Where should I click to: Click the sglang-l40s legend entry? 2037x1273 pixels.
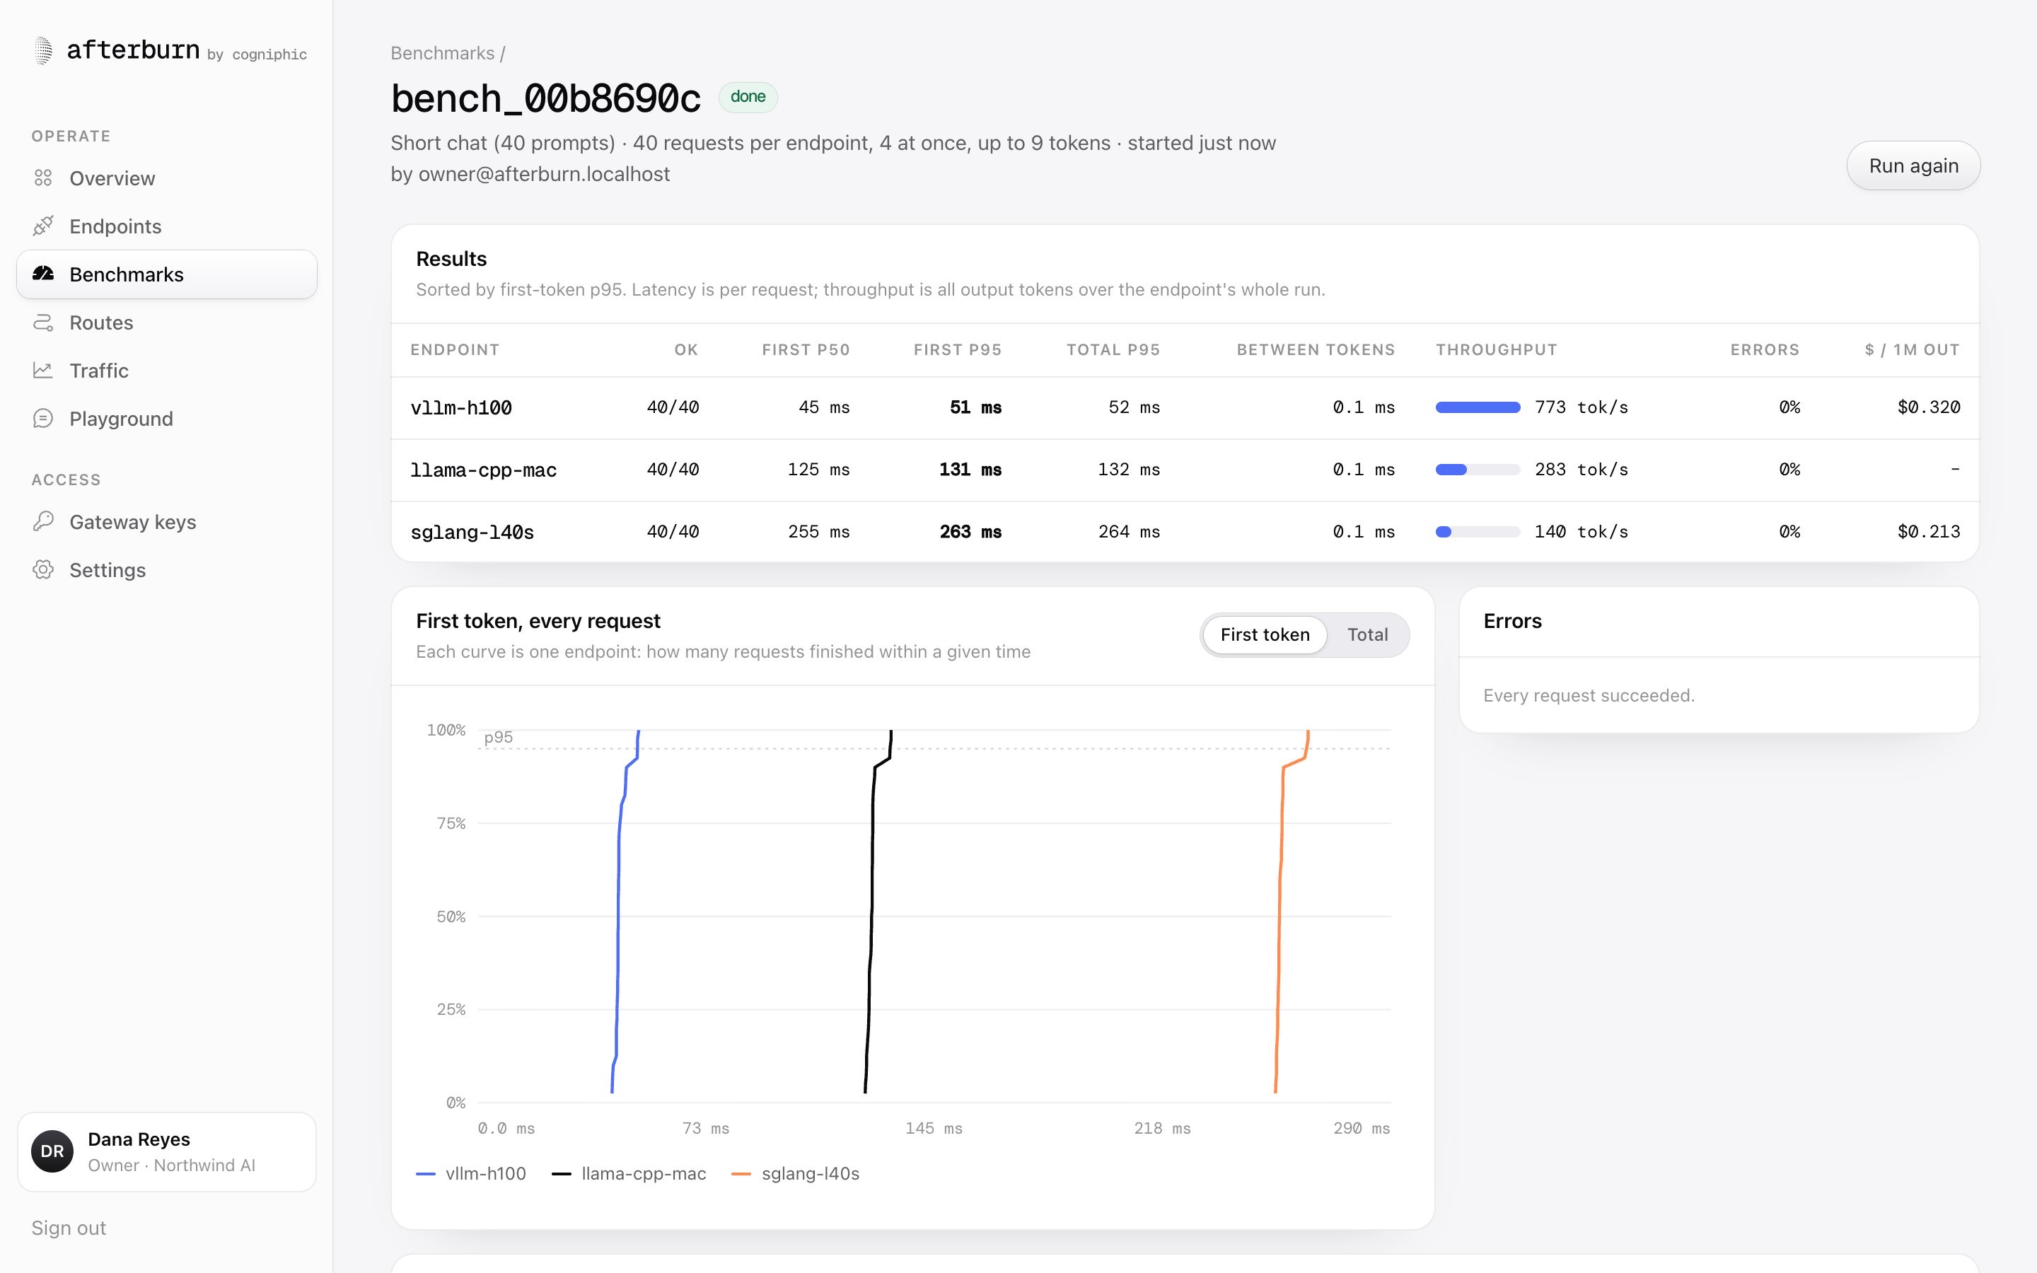(796, 1173)
